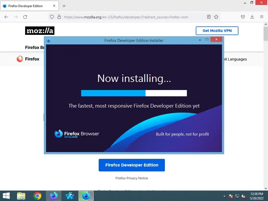Click the Firefox logo in page navigation
268x201 pixels.
28,59
